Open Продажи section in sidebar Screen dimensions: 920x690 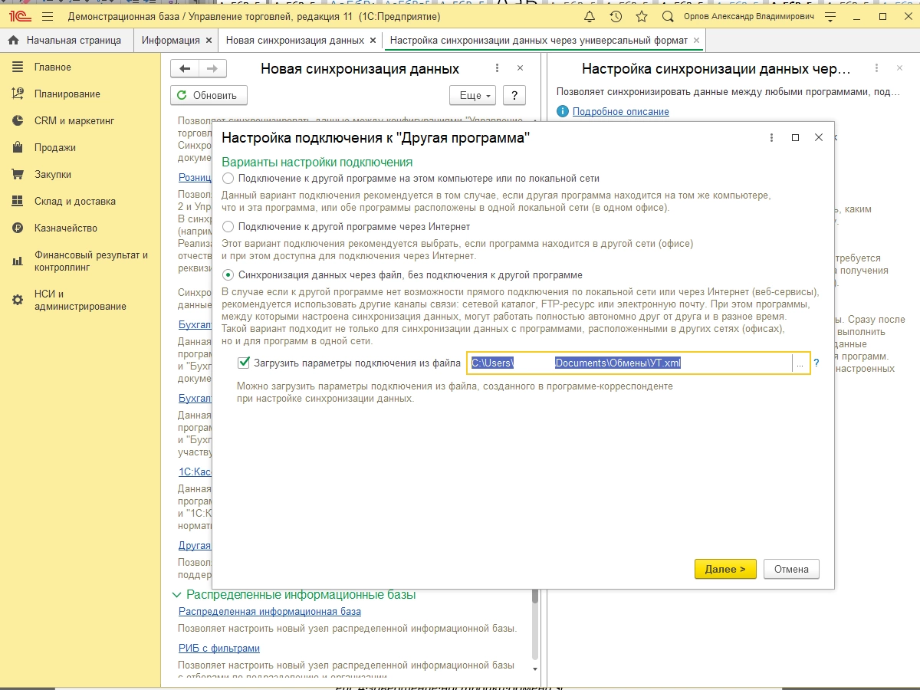54,147
